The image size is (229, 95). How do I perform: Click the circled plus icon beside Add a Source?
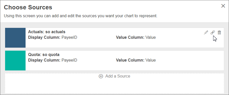click(x=101, y=76)
